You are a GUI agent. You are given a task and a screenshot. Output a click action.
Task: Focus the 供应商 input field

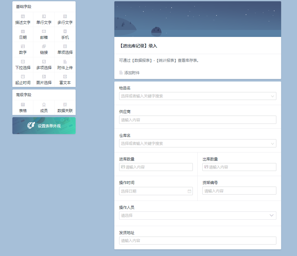198,120
